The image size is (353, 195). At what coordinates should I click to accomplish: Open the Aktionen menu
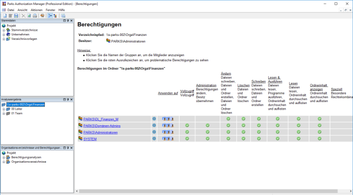click(36, 10)
